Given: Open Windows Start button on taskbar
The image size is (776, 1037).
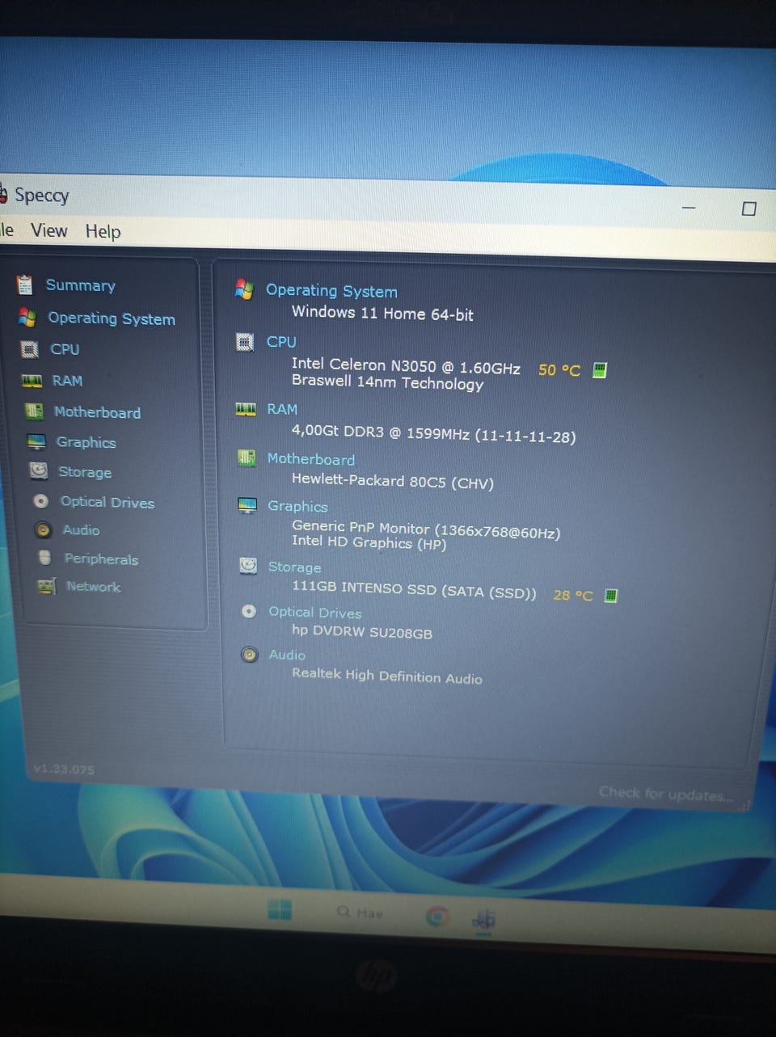Looking at the screenshot, I should tap(280, 909).
